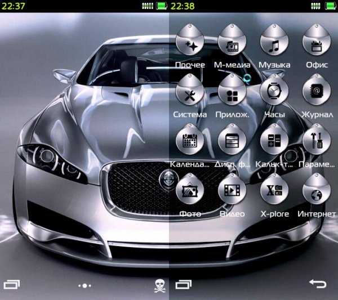Open the Интернет browser icon
The width and height of the screenshot is (338, 300).
pyautogui.click(x=317, y=189)
